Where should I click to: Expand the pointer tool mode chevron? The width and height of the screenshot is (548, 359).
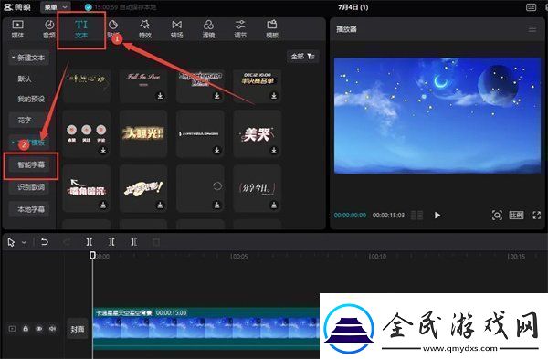24,242
